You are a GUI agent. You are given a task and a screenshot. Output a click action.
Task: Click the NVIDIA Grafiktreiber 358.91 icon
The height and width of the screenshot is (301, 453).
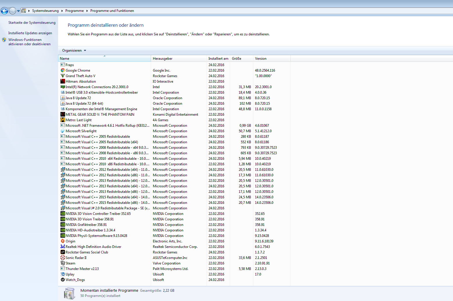[62, 225]
